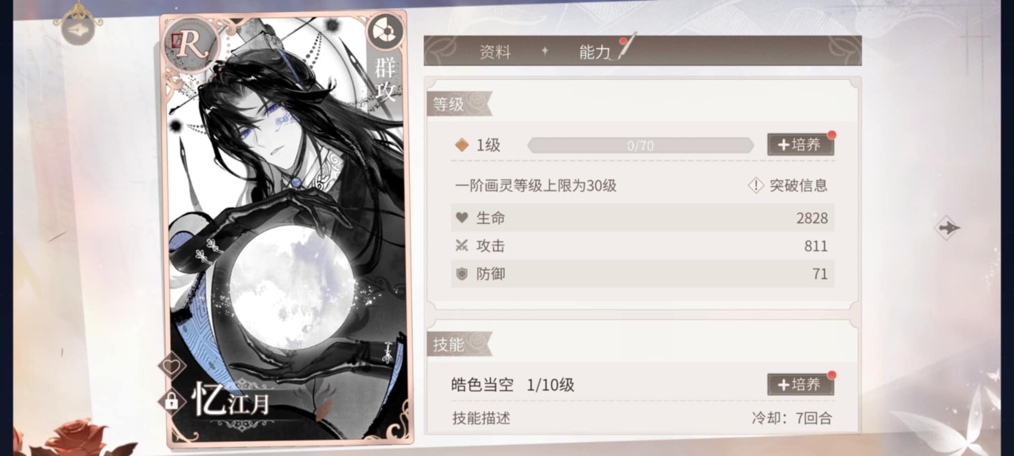Tap the 0/70 experience progress bar
This screenshot has width=1014, height=456.
[x=641, y=146]
